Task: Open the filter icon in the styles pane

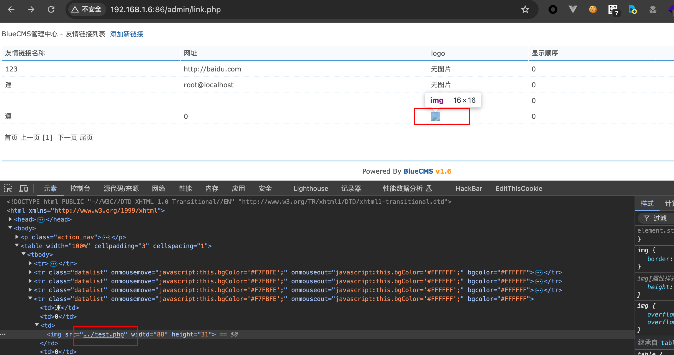Action: point(647,218)
